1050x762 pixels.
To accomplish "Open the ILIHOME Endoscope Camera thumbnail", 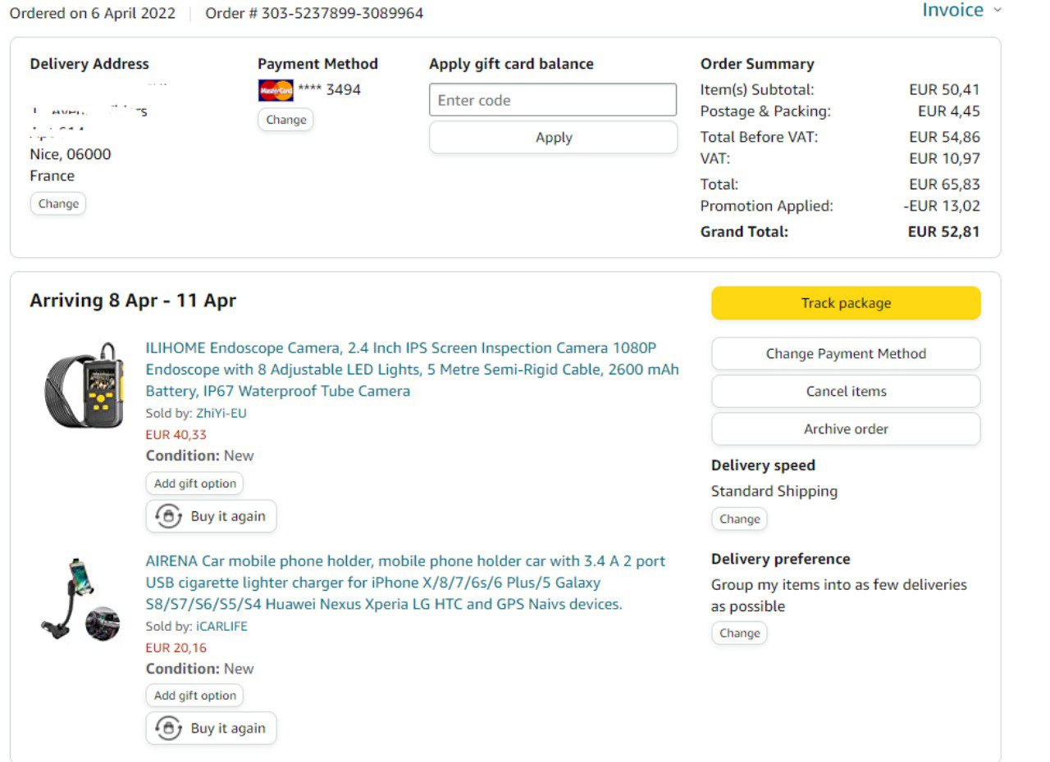I will point(83,387).
